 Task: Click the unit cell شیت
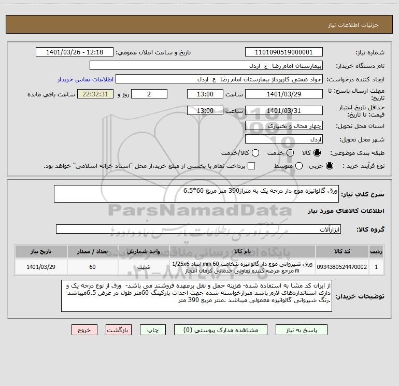click(144, 267)
